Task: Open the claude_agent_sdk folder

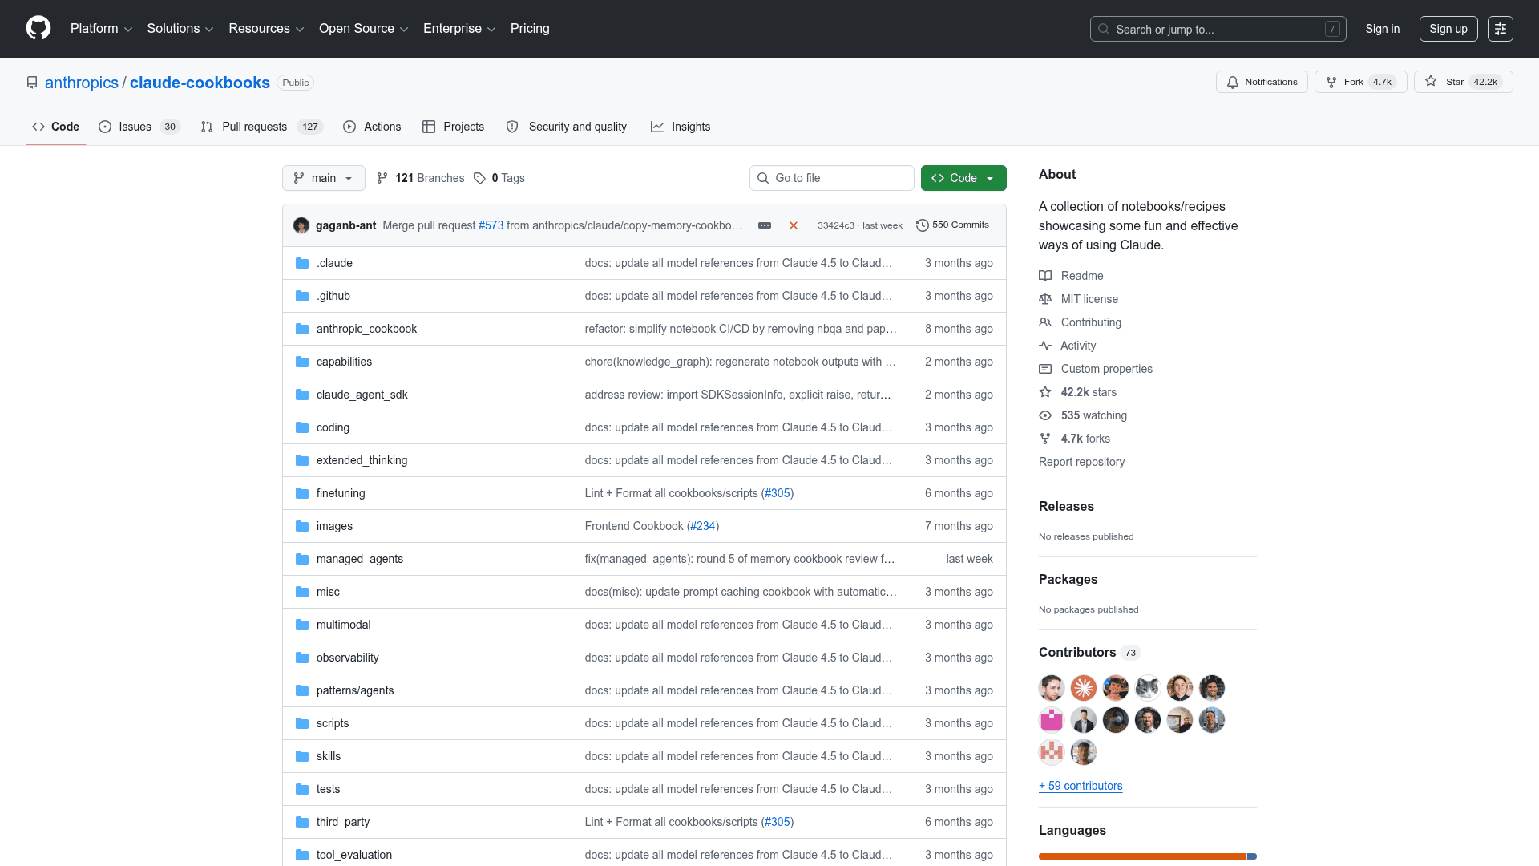Action: (362, 395)
